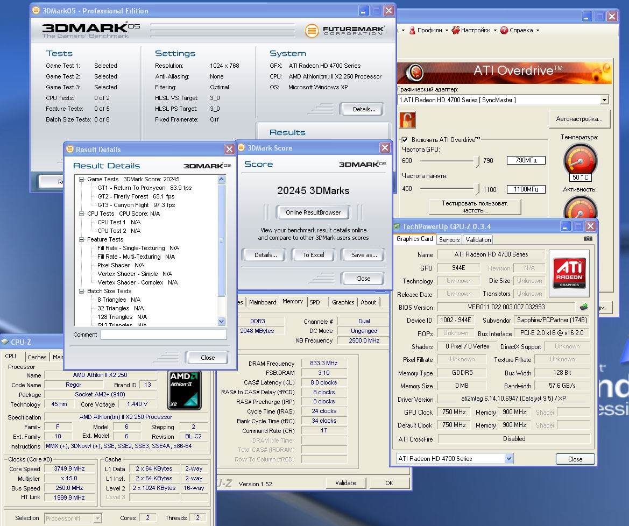Select GT2 - Firefly Forest row

click(x=136, y=196)
